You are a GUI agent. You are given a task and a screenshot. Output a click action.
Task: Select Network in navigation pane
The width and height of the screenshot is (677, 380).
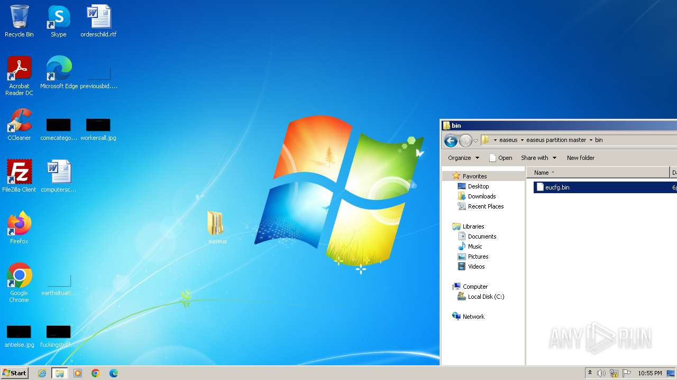[x=473, y=317]
